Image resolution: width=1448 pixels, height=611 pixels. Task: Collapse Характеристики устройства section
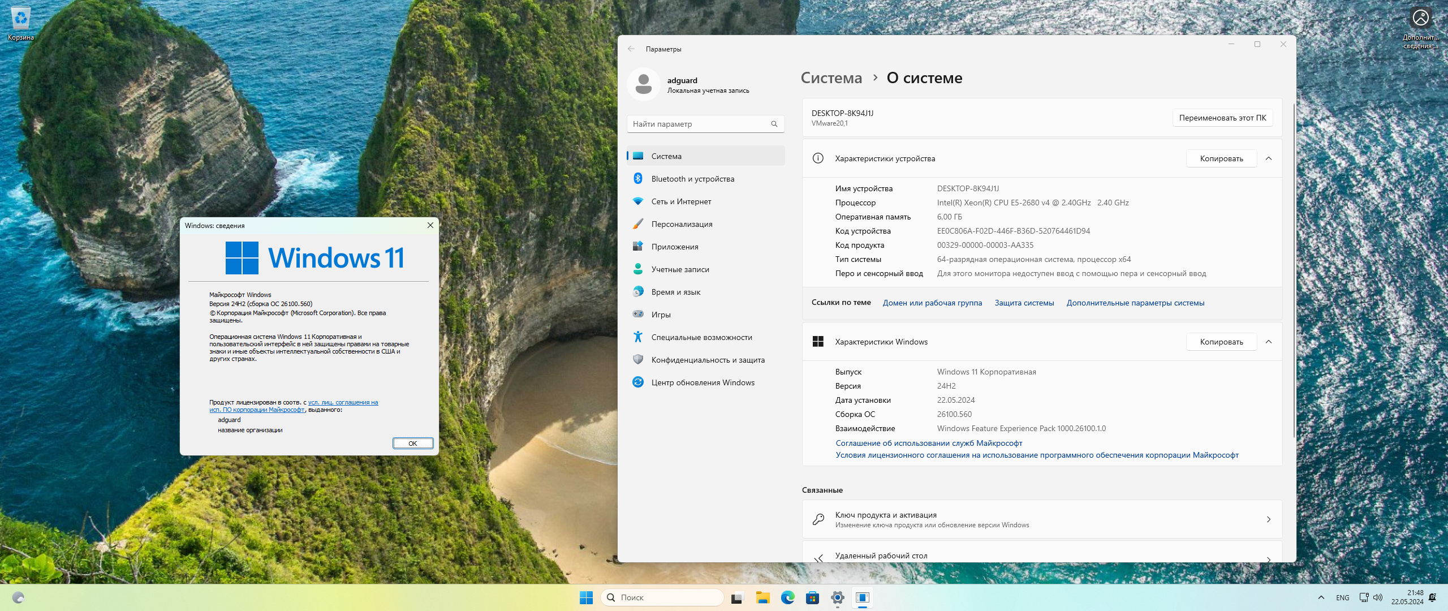[1269, 158]
